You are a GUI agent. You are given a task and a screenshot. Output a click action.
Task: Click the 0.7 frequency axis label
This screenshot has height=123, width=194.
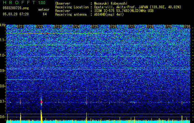(2, 101)
